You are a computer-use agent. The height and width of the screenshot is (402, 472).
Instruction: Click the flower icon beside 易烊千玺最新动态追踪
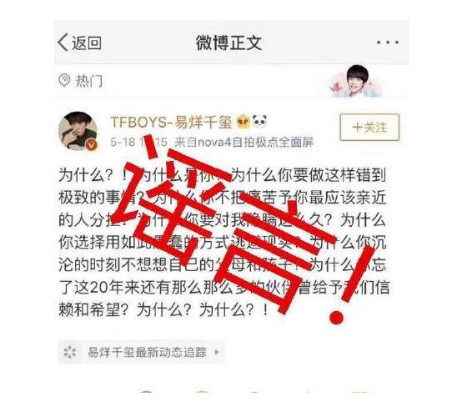tap(70, 352)
